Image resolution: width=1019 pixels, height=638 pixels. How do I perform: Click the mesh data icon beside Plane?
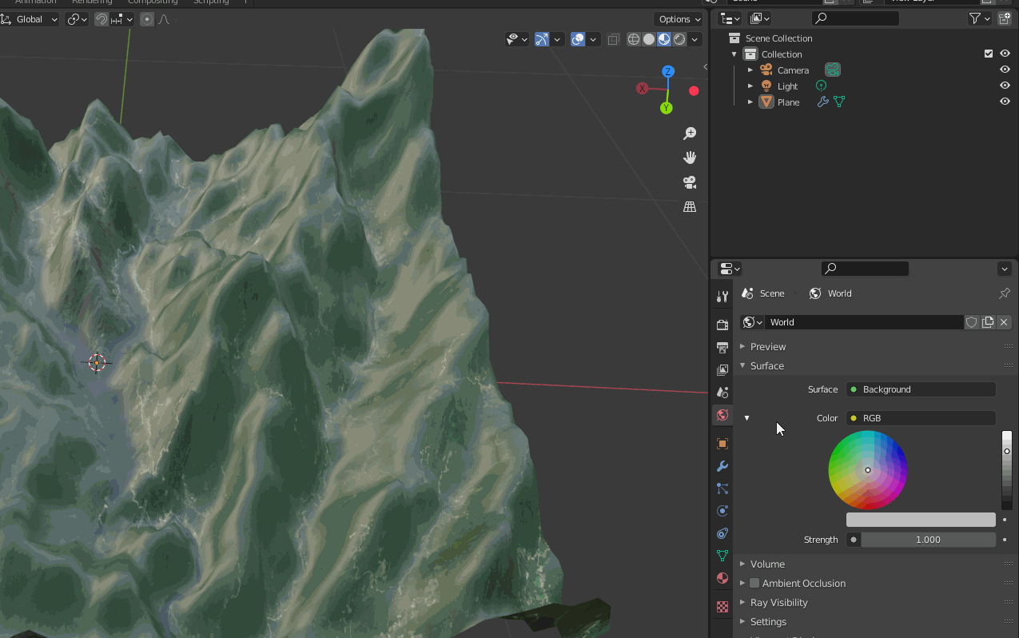(839, 102)
